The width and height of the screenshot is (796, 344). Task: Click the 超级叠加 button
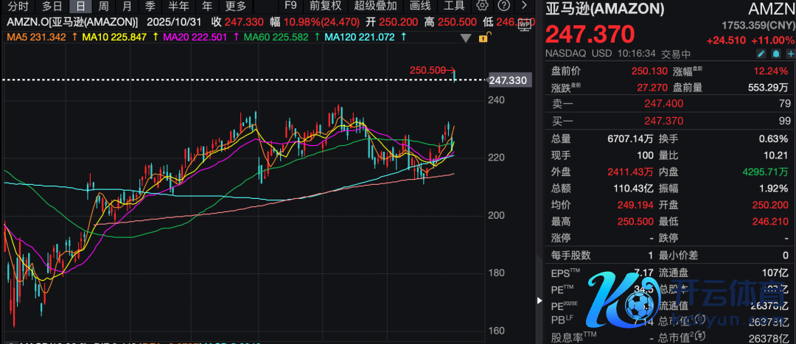376,6
